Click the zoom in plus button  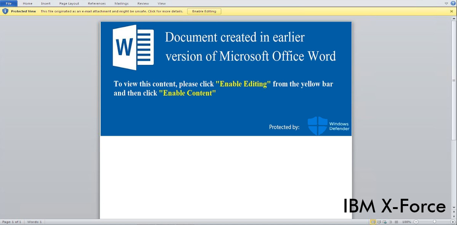(x=453, y=222)
